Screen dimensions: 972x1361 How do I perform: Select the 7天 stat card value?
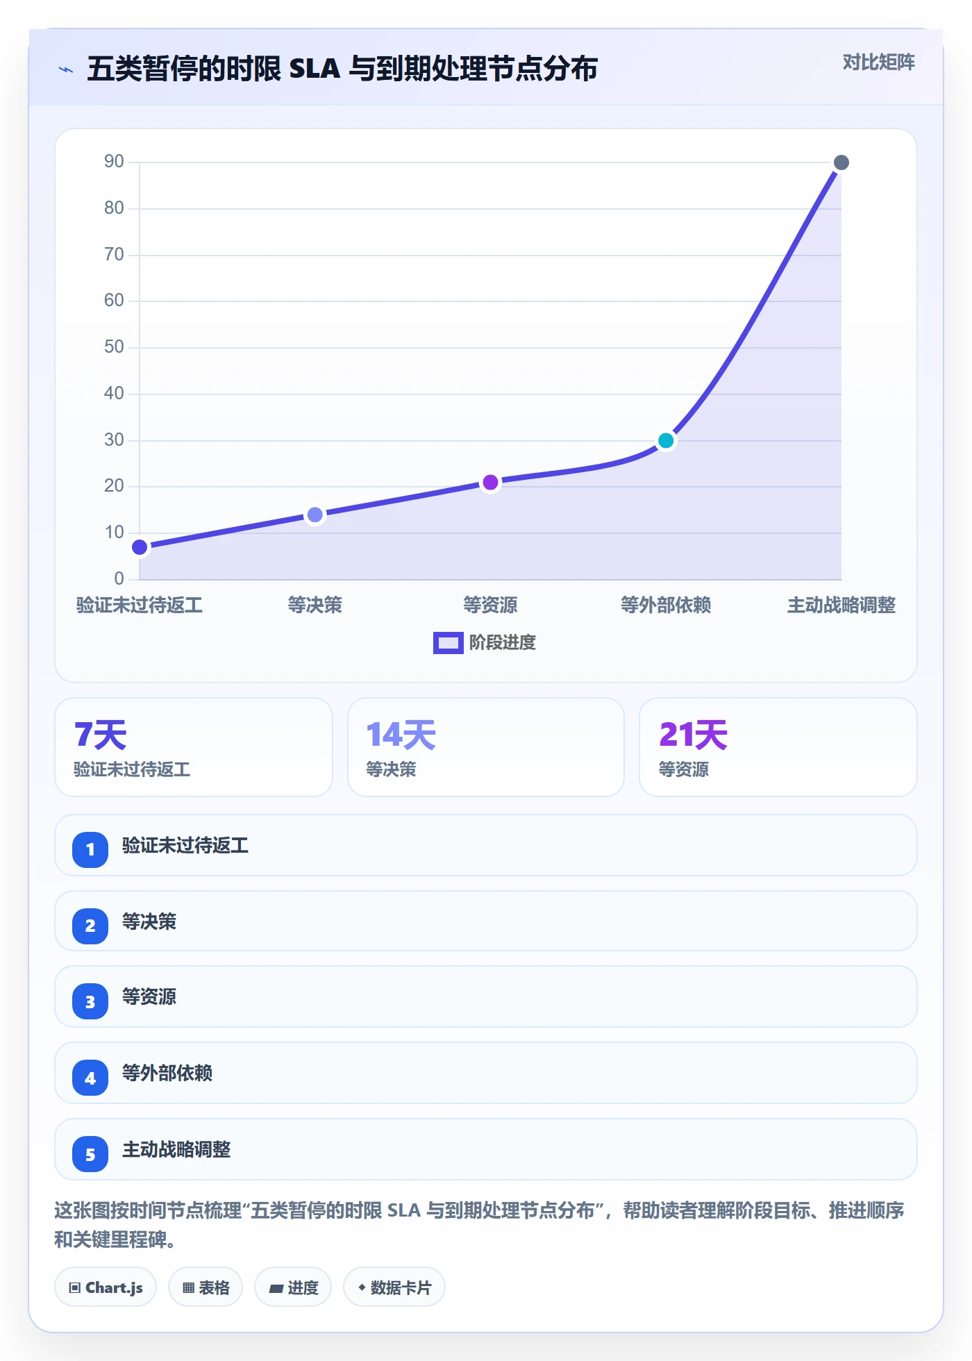[101, 735]
